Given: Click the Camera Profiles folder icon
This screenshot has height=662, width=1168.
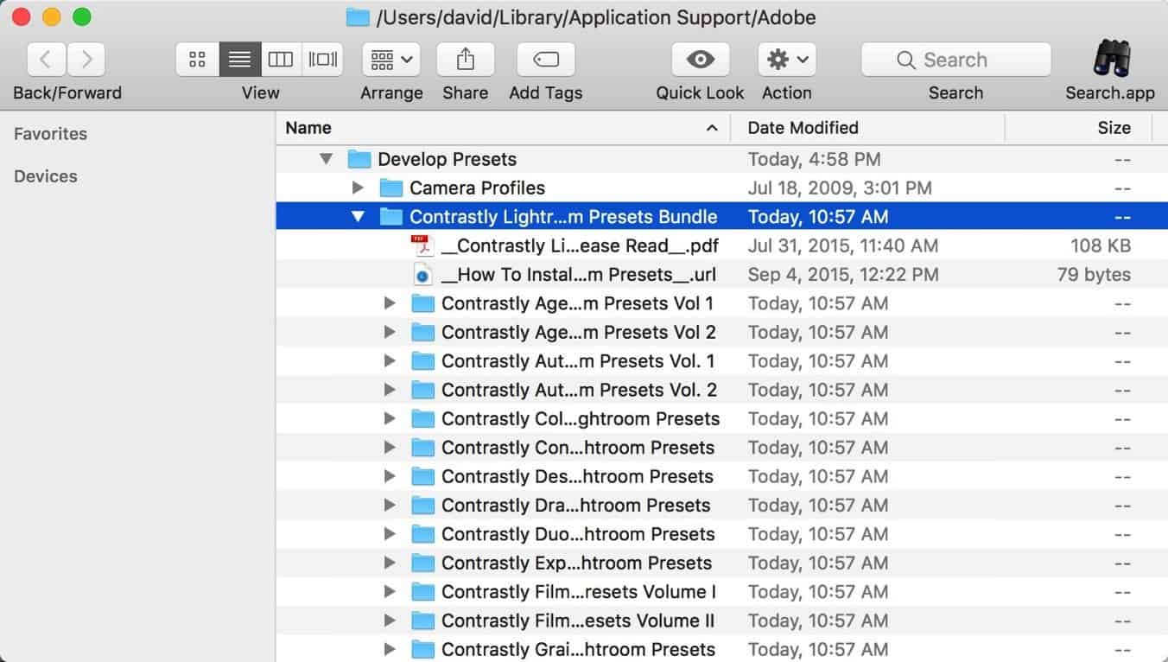Looking at the screenshot, I should (391, 188).
